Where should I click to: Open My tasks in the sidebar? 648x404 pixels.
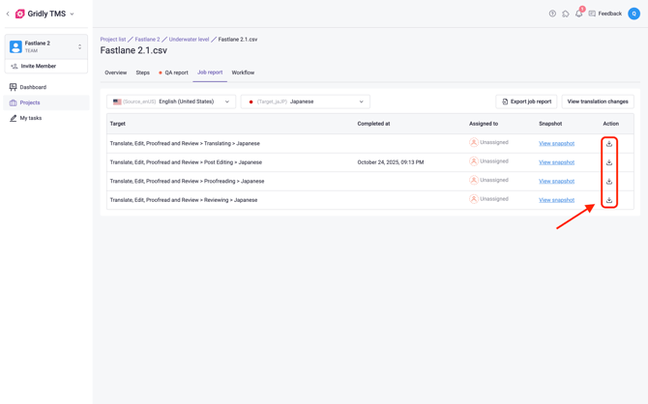(x=30, y=118)
